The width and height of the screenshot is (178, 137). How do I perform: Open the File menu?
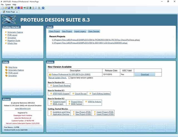click(2, 4)
